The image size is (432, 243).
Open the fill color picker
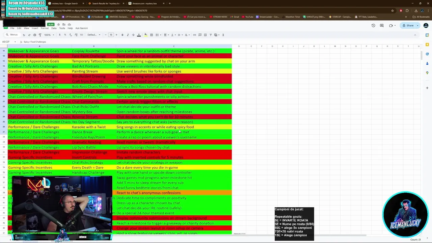[146, 35]
